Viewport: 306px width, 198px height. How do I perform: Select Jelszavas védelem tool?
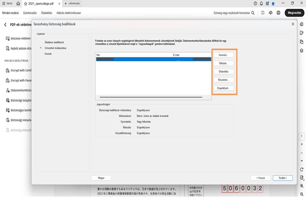(x=18, y=38)
